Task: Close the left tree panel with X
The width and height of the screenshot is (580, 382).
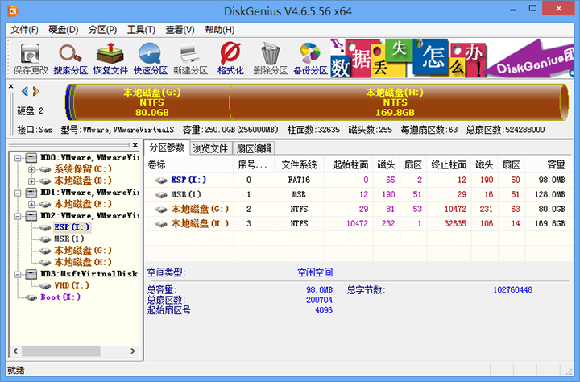Action: pos(135,145)
